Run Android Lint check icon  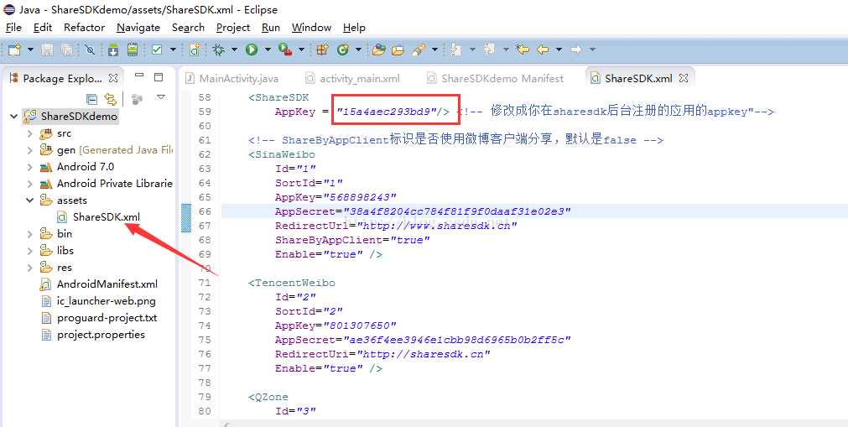pyautogui.click(x=157, y=49)
